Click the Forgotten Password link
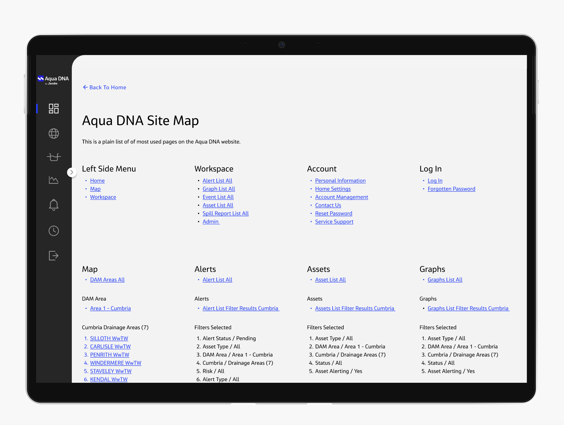The height and width of the screenshot is (425, 564). tap(451, 189)
